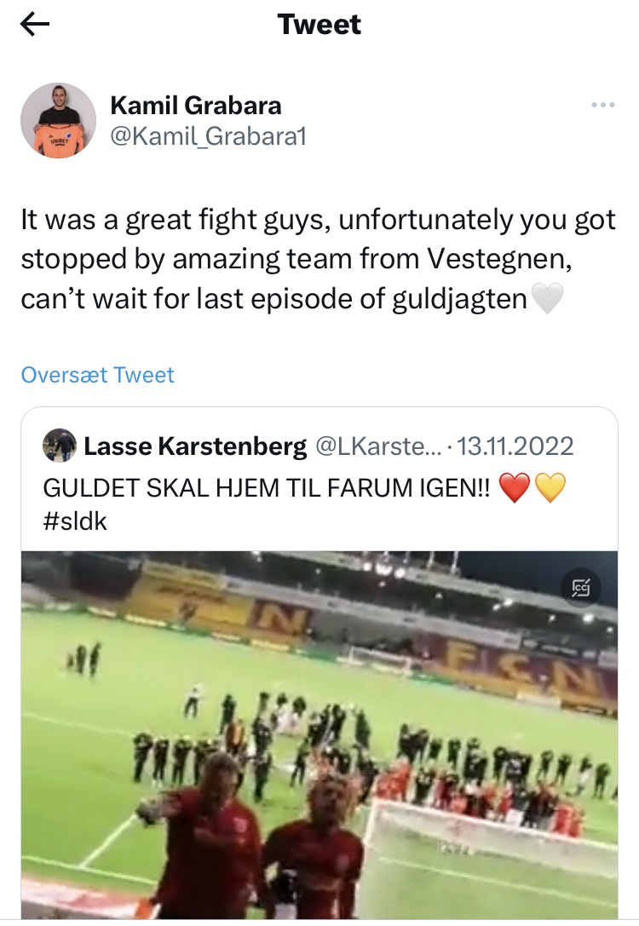639x926 pixels.
Task: Click Oversæt Tweet to translate
Action: (97, 375)
